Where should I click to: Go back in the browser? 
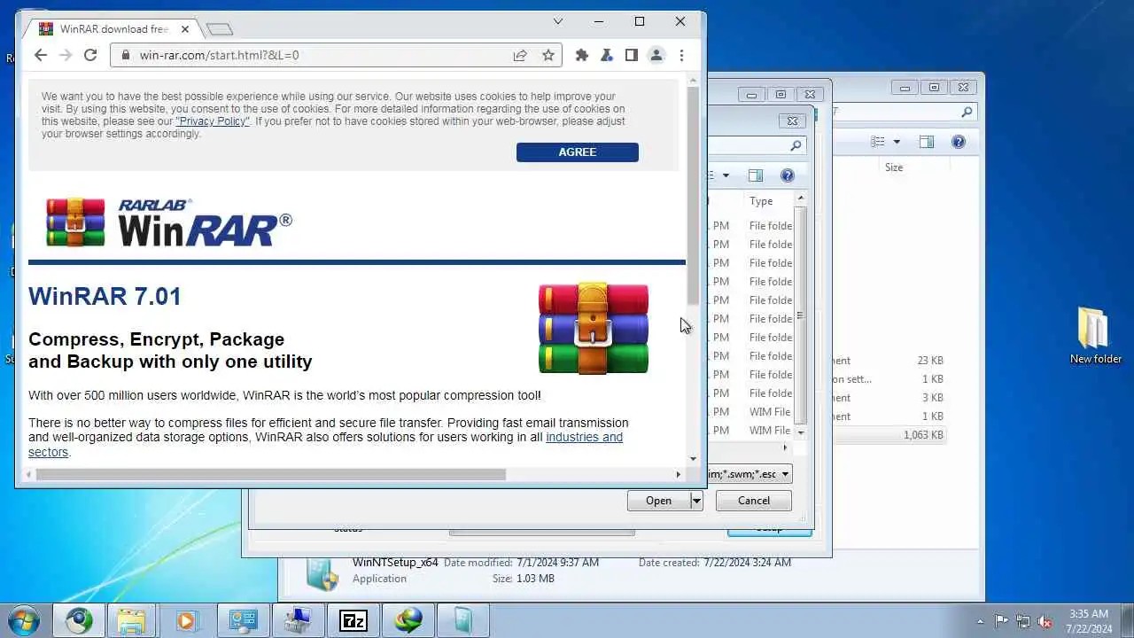[40, 55]
